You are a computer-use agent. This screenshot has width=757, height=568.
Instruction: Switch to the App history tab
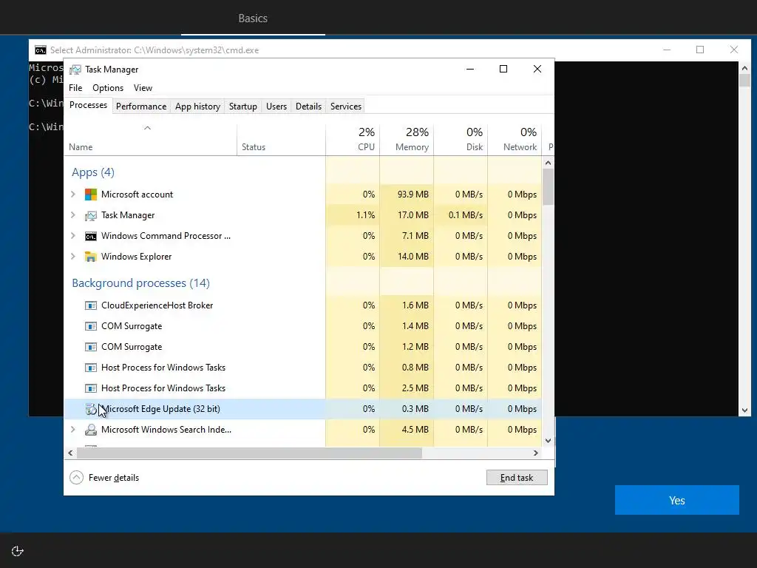pos(197,106)
